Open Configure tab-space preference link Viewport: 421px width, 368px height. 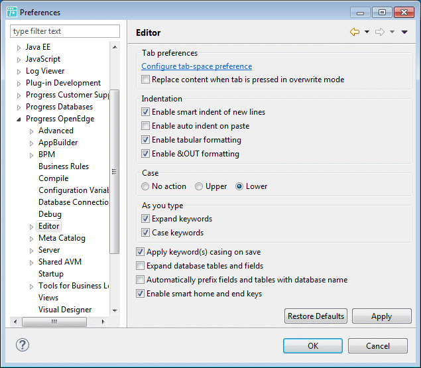(x=197, y=66)
